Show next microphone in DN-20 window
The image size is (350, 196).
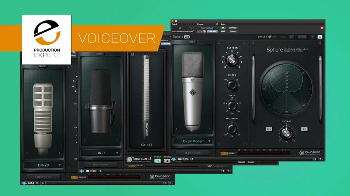pos(59,153)
